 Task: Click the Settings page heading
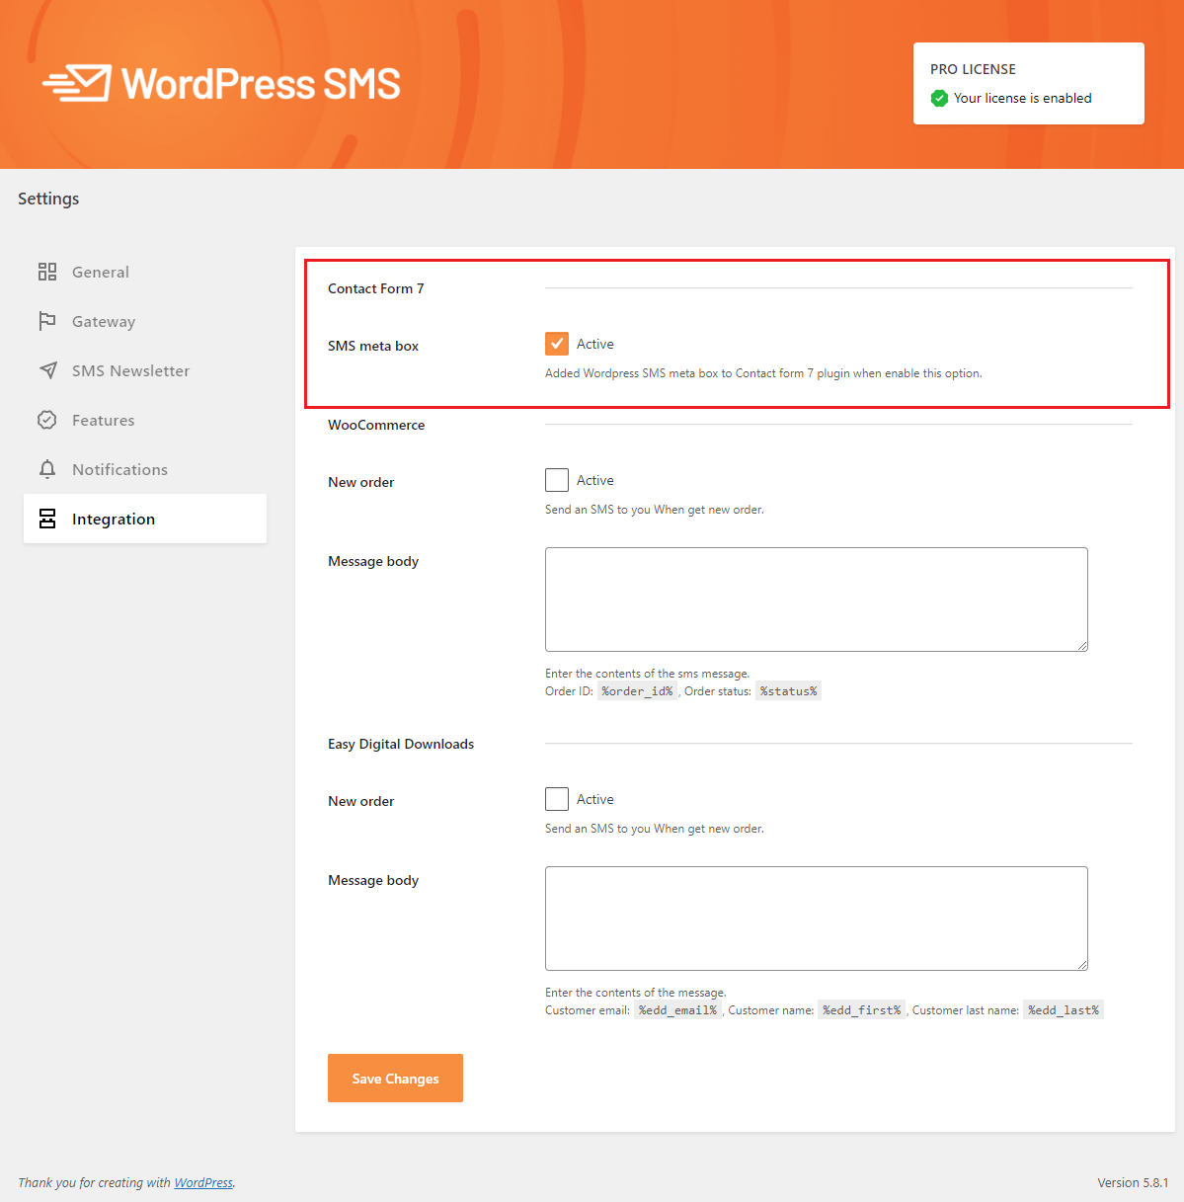tap(48, 199)
